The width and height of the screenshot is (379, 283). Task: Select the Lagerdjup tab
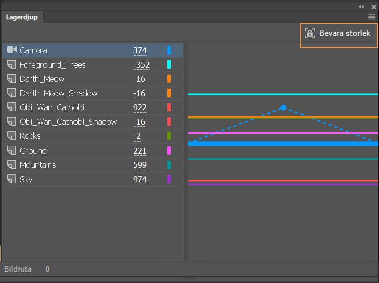click(22, 17)
